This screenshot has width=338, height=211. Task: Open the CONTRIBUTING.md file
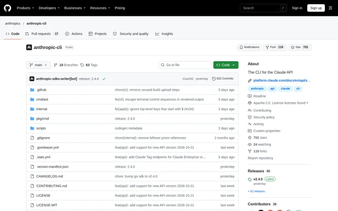pos(52,186)
